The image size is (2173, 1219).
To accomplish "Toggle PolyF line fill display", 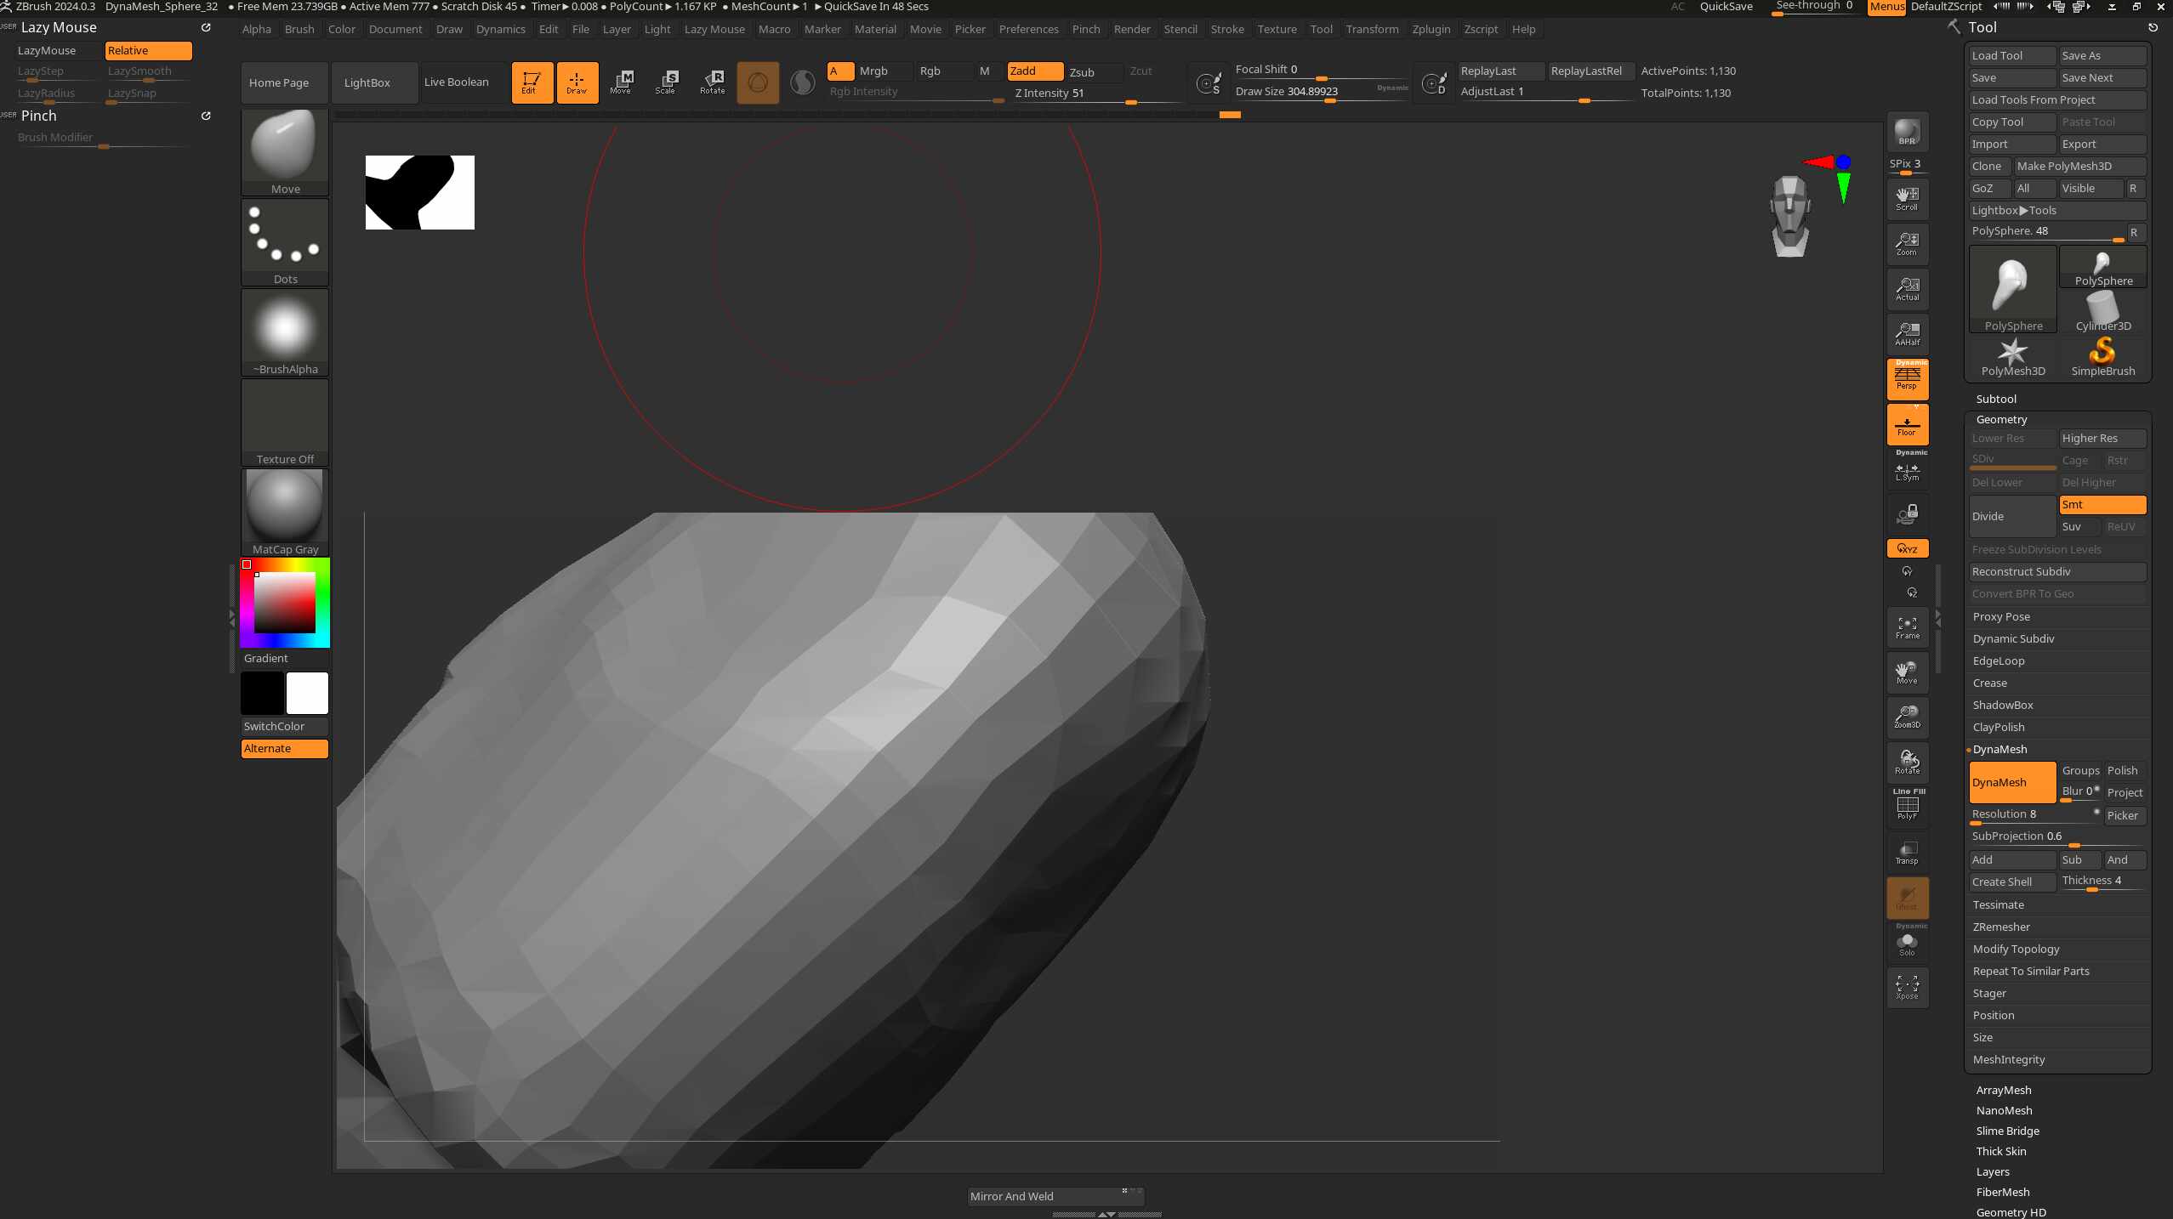I will pyautogui.click(x=1907, y=807).
